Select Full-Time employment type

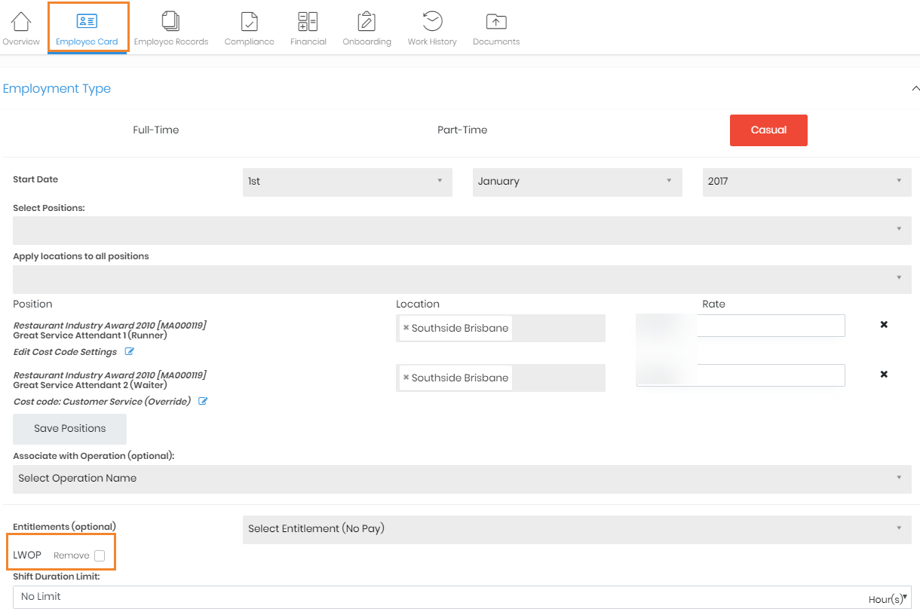coord(156,130)
